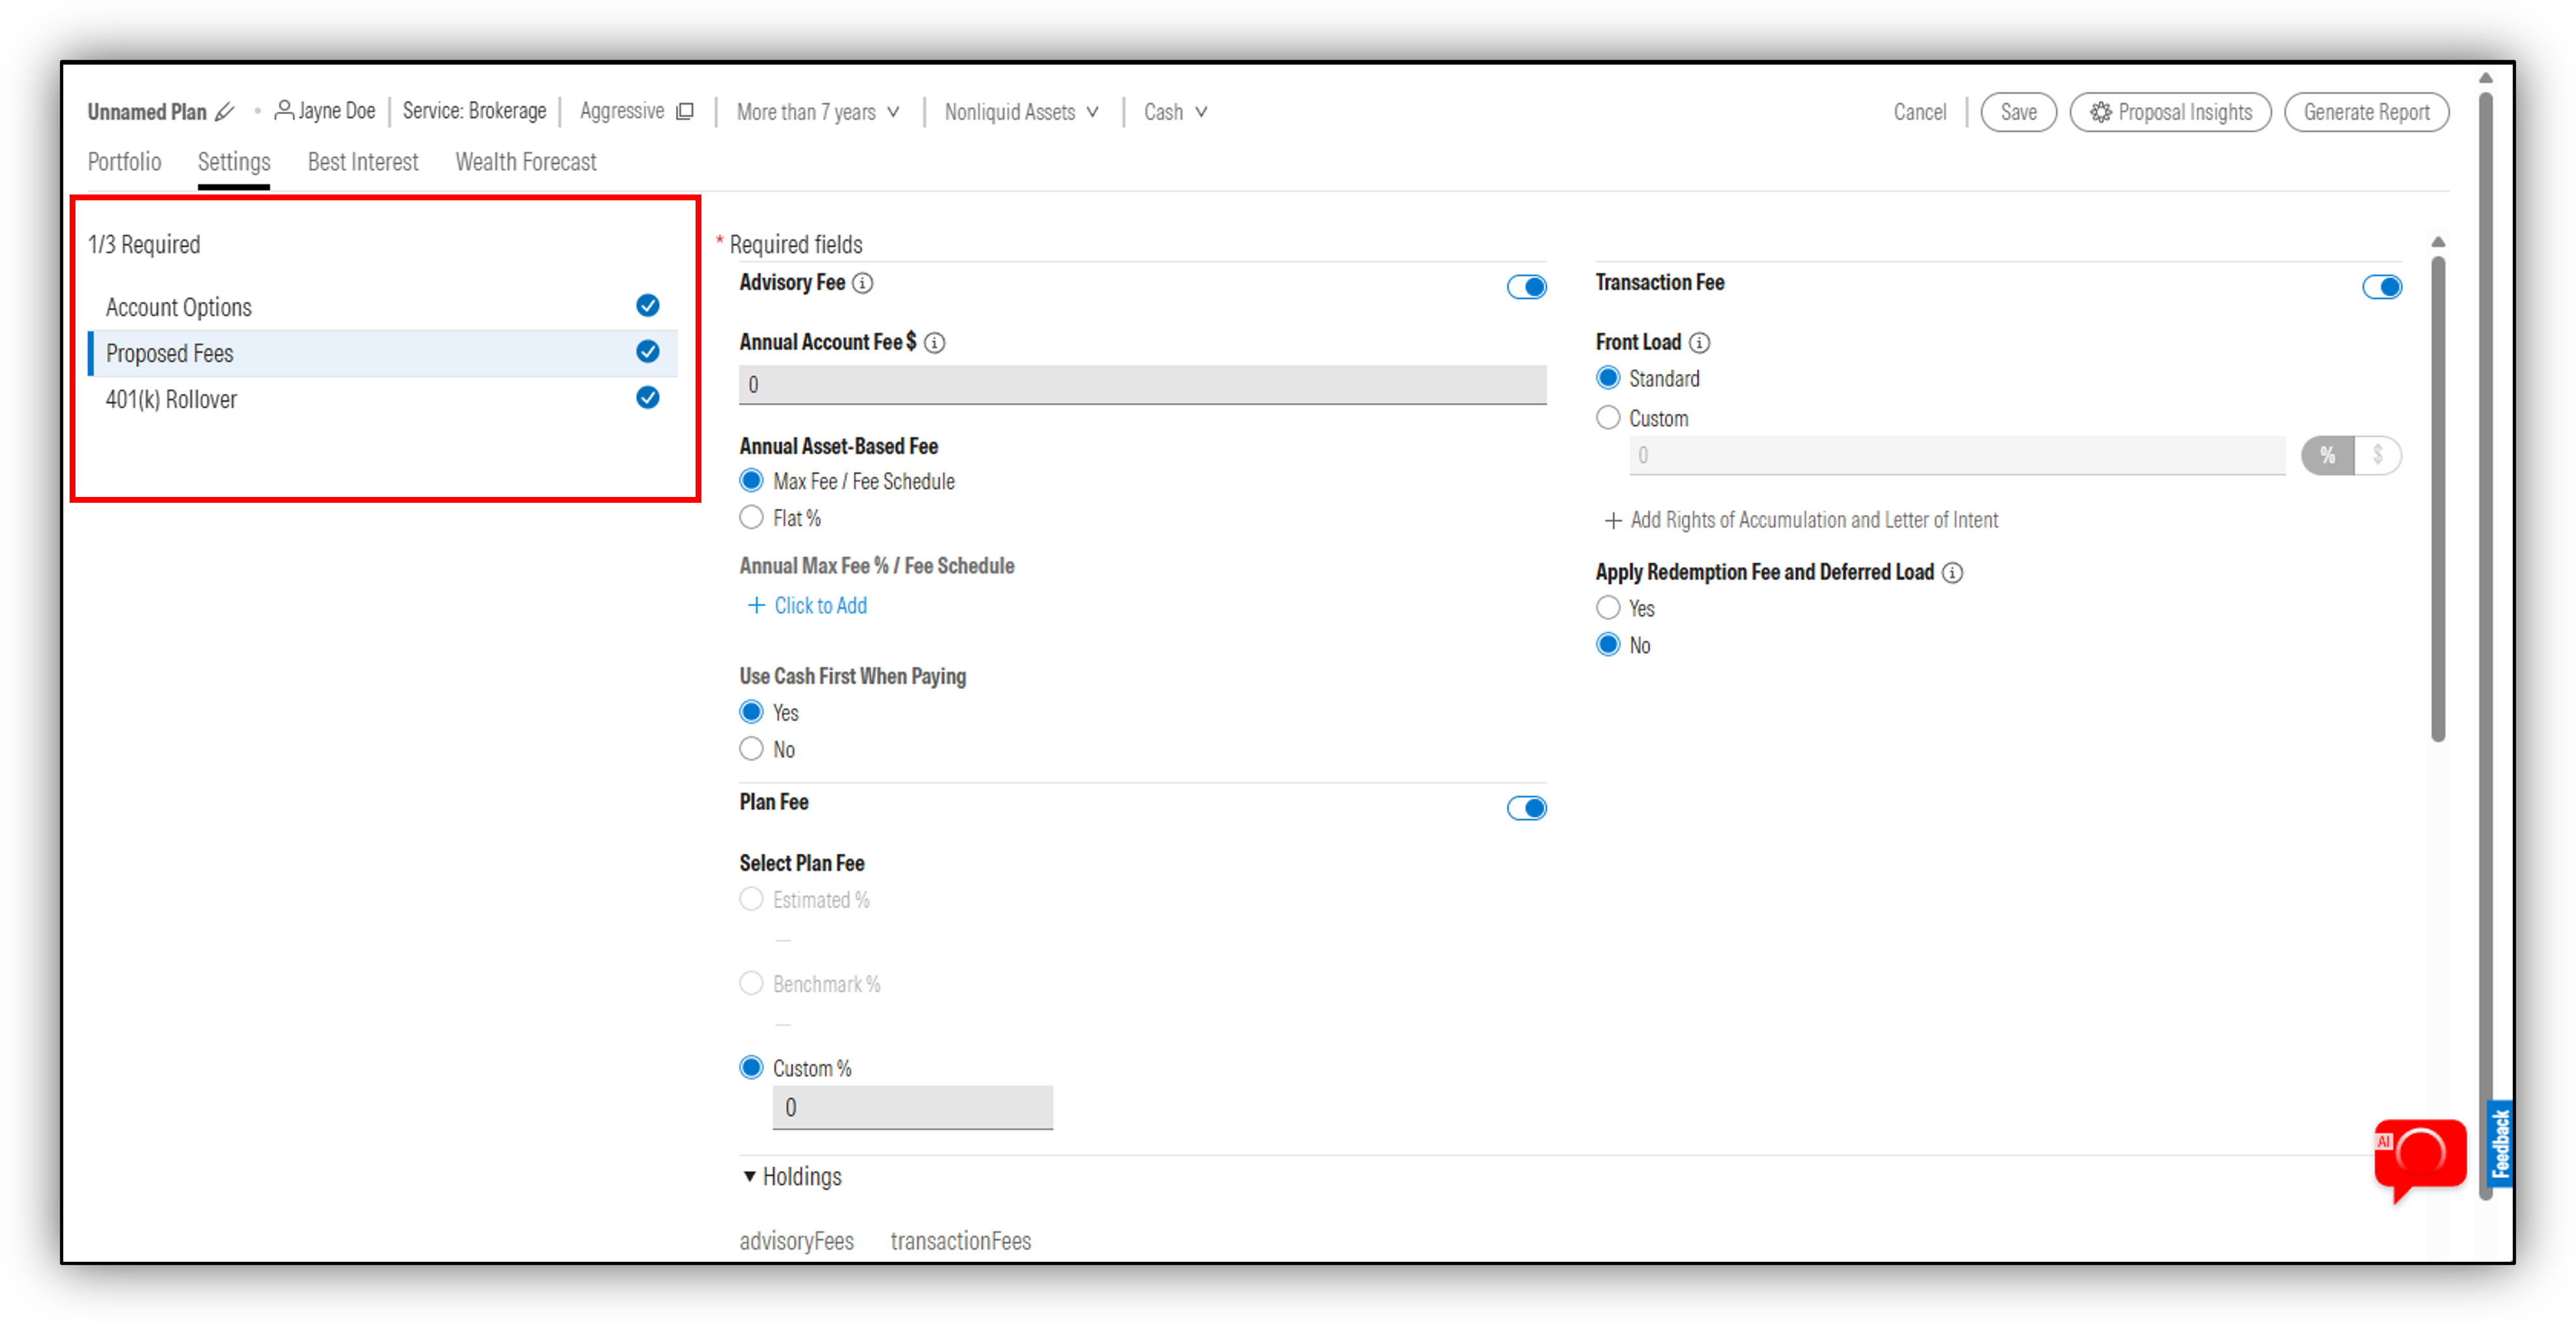Image resolution: width=2576 pixels, height=1325 pixels.
Task: Click the copy icon next to Aggressive
Action: (685, 111)
